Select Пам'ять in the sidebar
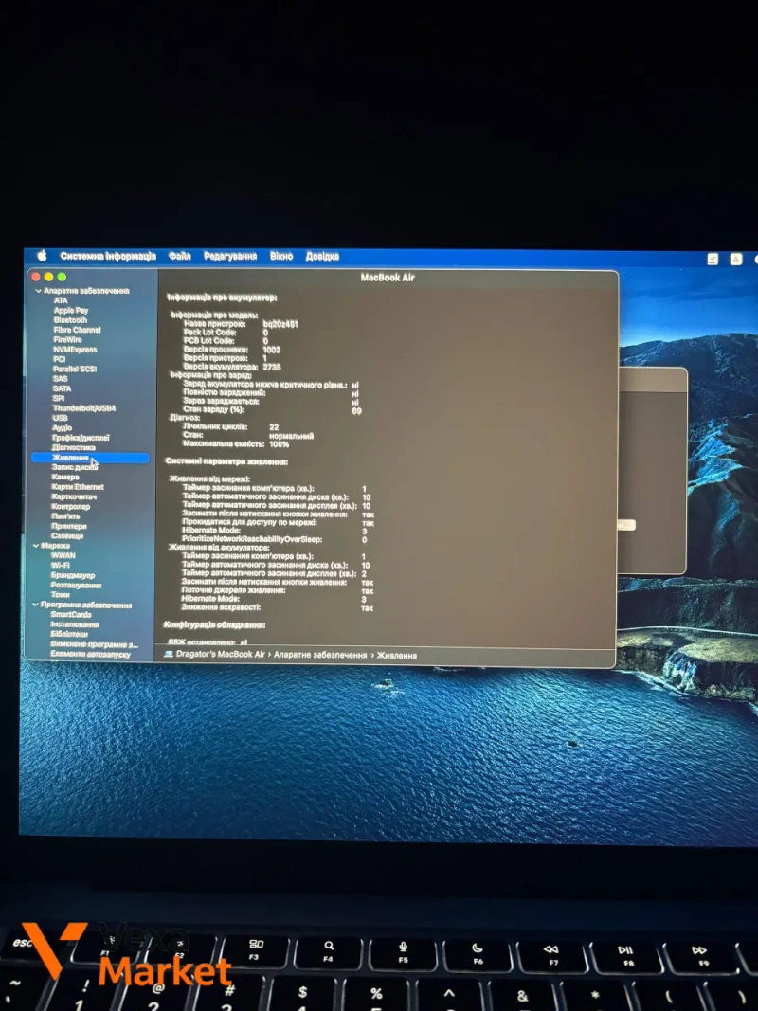758x1011 pixels. [x=65, y=515]
